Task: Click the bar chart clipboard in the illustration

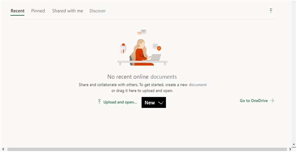Action: coord(123,49)
